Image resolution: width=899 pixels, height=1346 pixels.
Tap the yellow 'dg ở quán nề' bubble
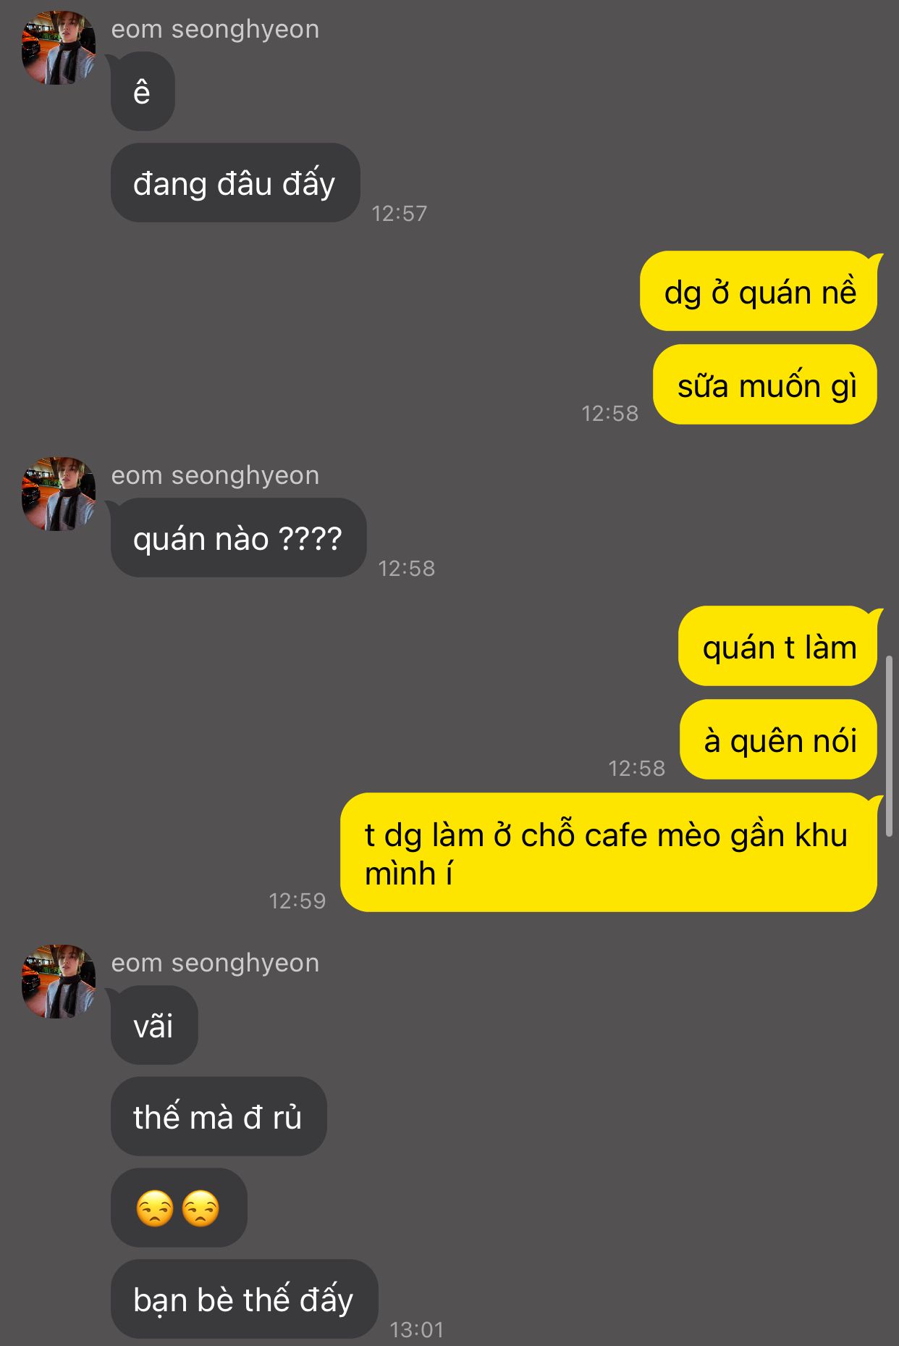(759, 291)
